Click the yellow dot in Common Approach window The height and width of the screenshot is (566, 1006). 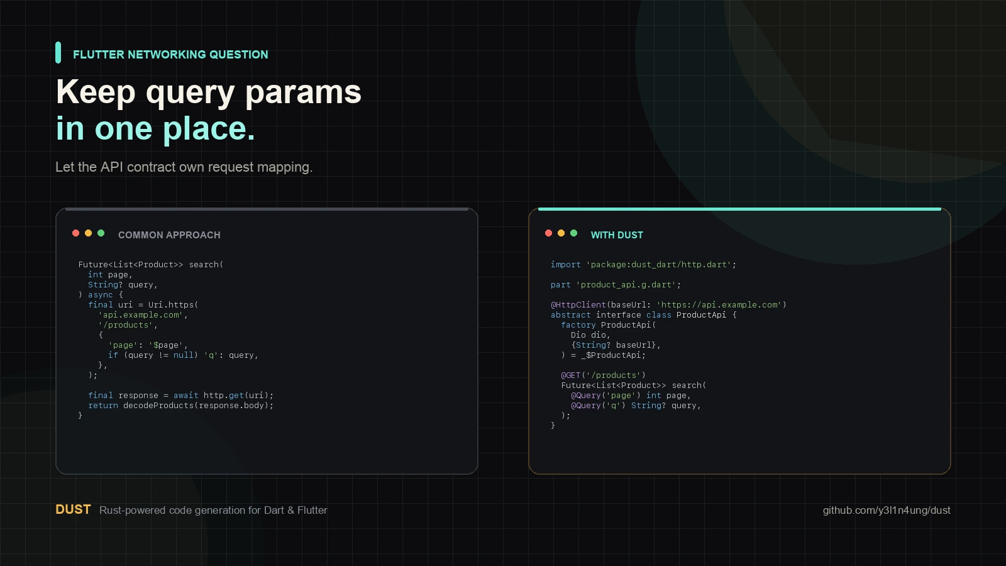(88, 233)
